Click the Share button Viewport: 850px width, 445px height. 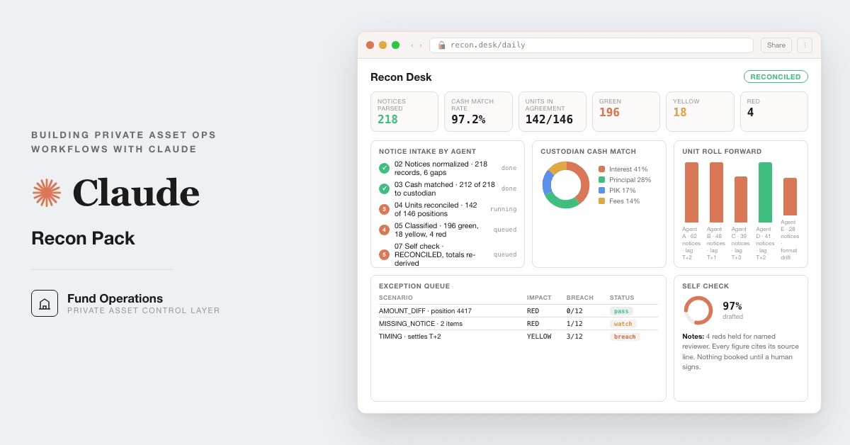point(776,45)
